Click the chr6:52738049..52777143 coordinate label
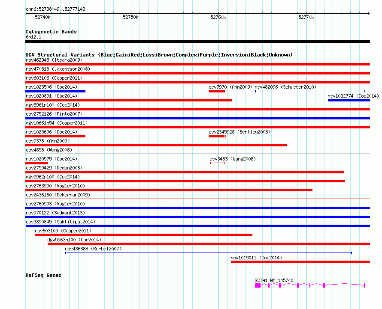The width and height of the screenshot is (382, 309). coord(55,9)
